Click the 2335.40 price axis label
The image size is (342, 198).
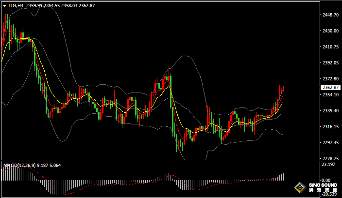(330, 111)
